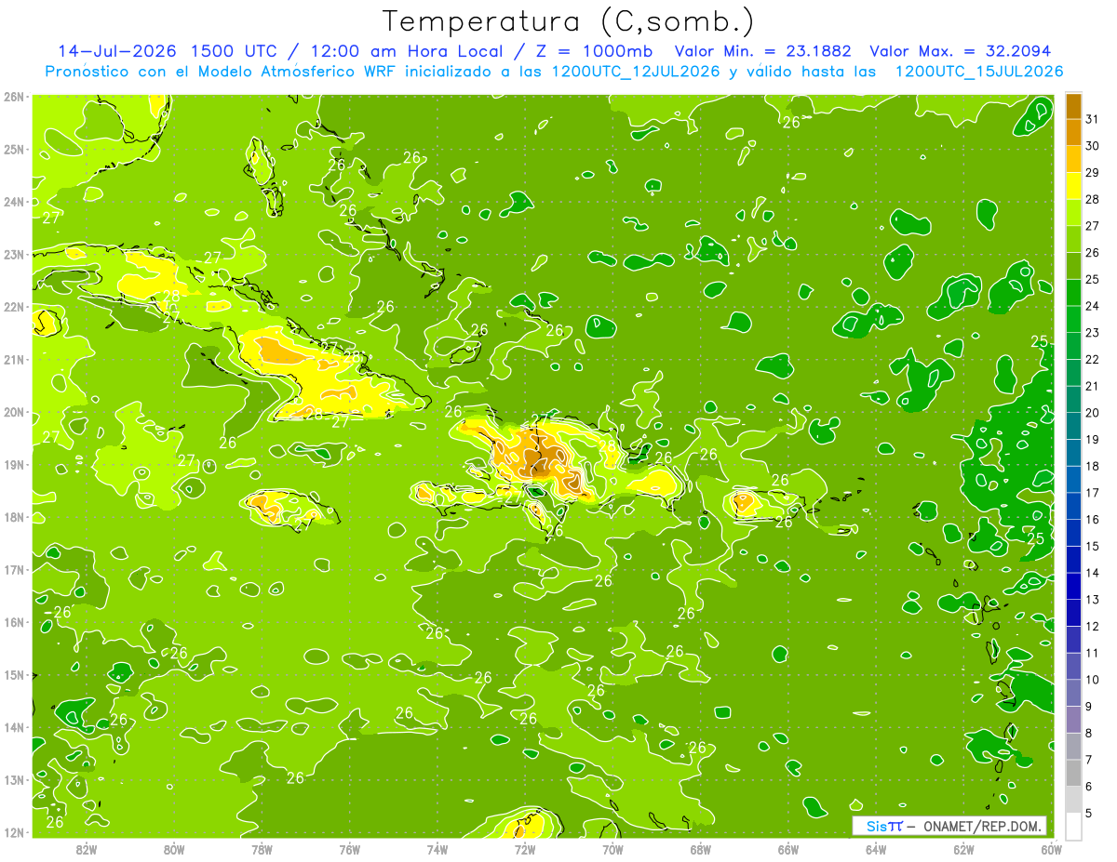Click the 62W longitude axis label
Viewport: 1117px width, 862px height.
click(x=963, y=849)
